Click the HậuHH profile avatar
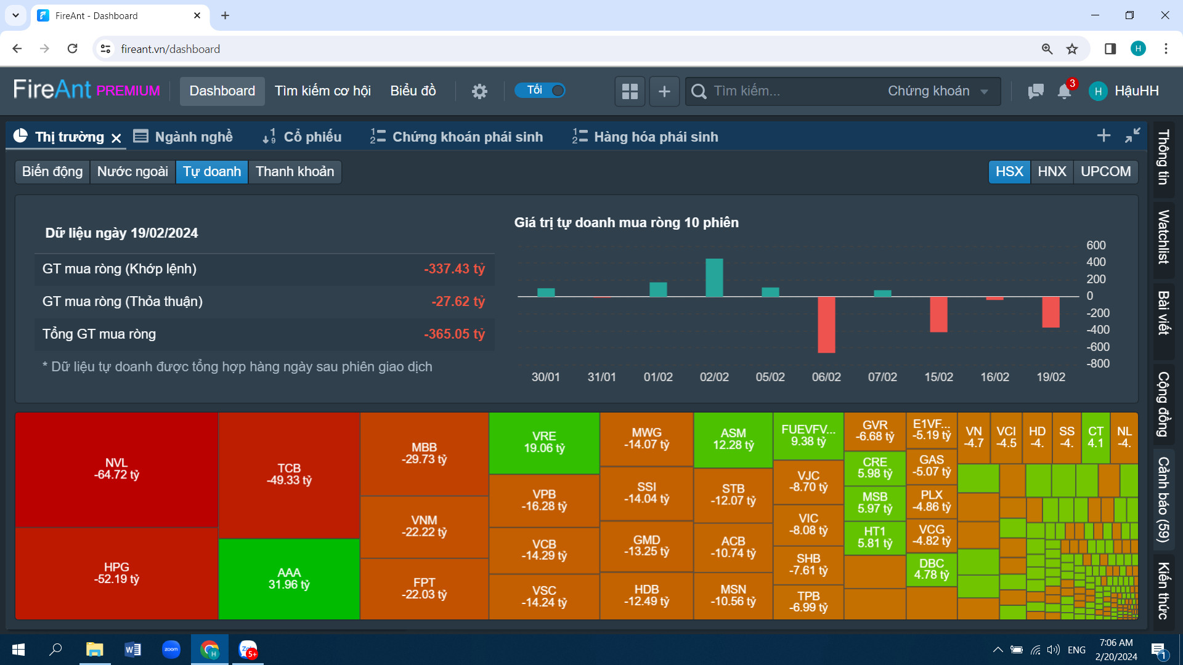 coord(1098,91)
